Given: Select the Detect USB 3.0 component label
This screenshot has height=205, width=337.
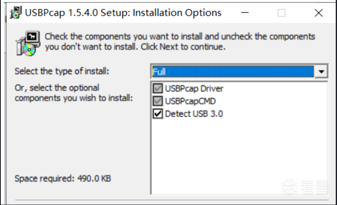Looking at the screenshot, I should pyautogui.click(x=194, y=114).
